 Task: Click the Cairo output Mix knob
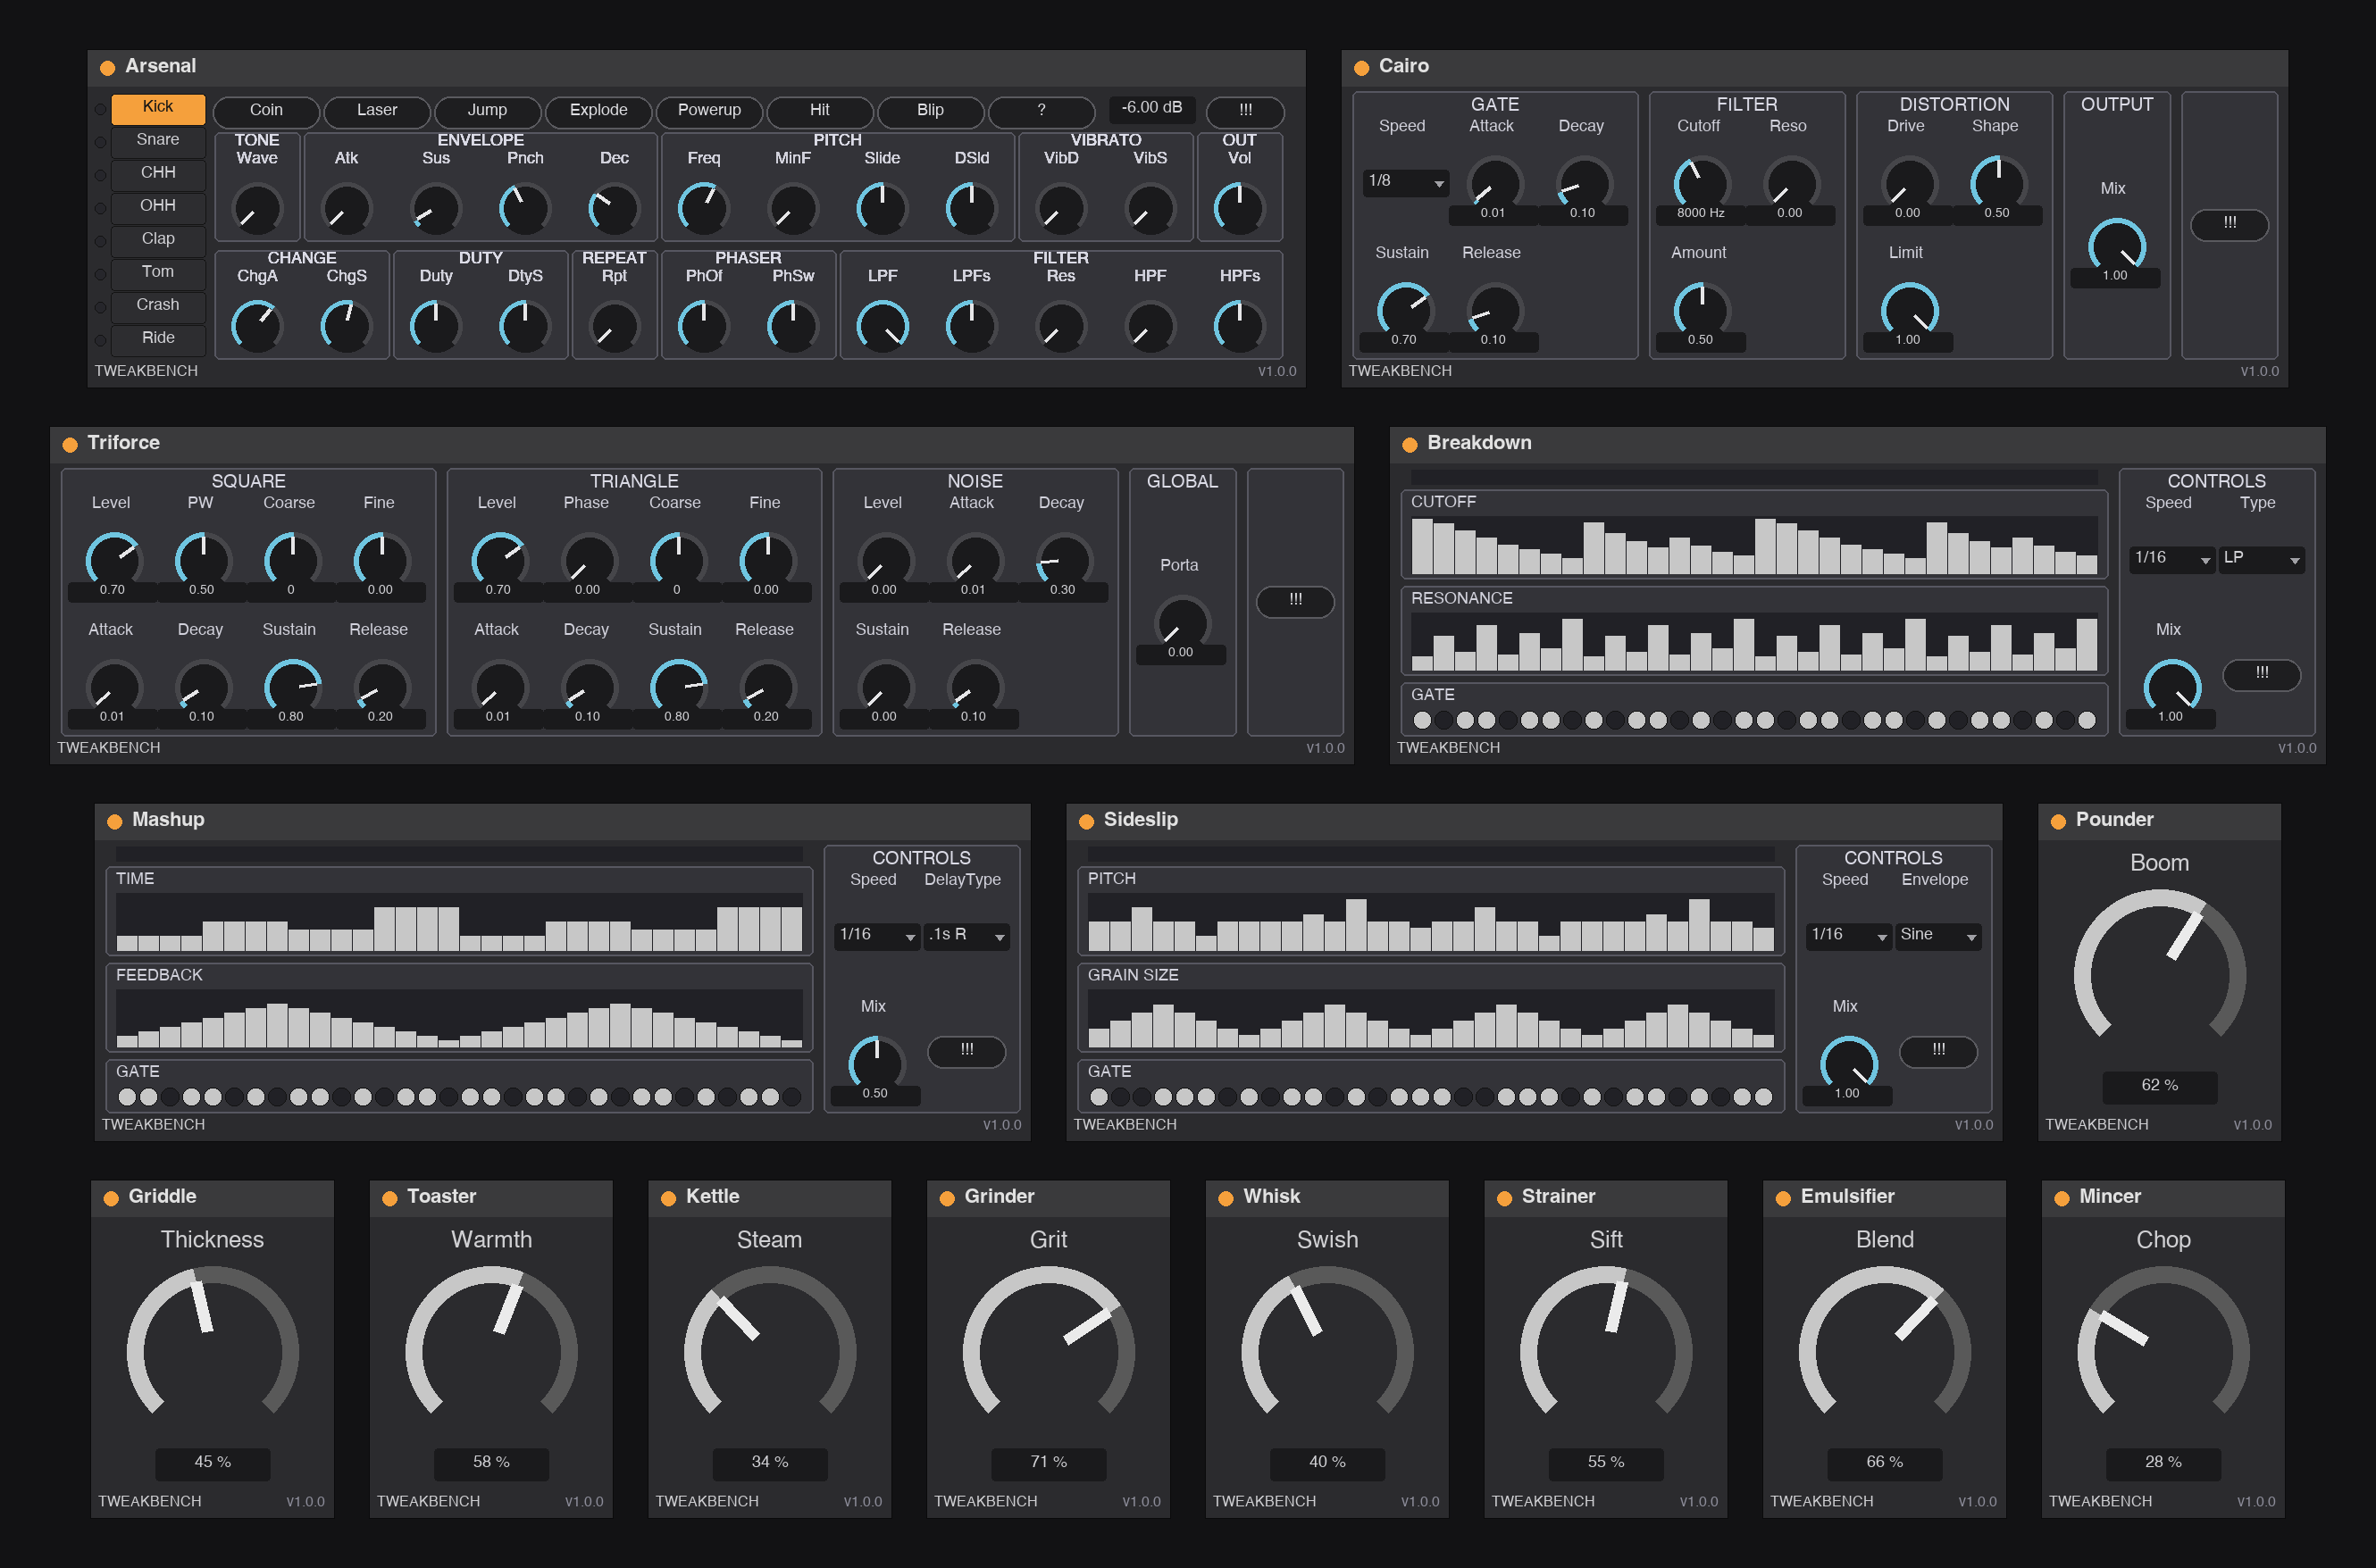2116,246
